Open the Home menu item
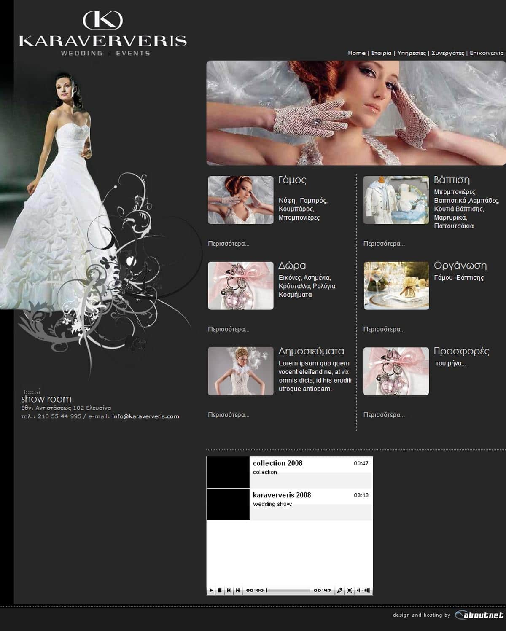 [357, 53]
